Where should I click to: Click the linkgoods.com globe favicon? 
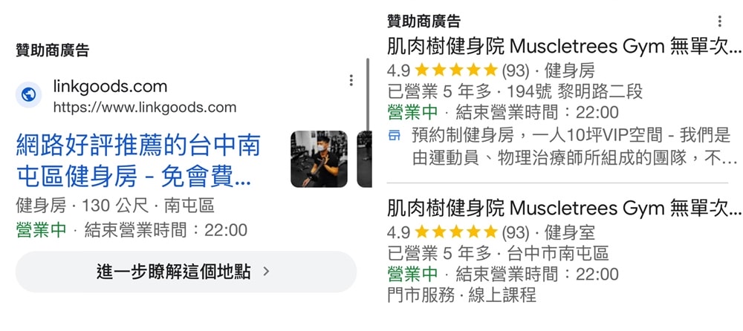pyautogui.click(x=28, y=95)
